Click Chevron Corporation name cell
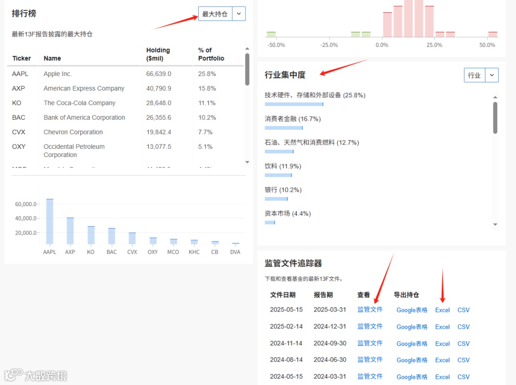The image size is (516, 385). point(73,132)
